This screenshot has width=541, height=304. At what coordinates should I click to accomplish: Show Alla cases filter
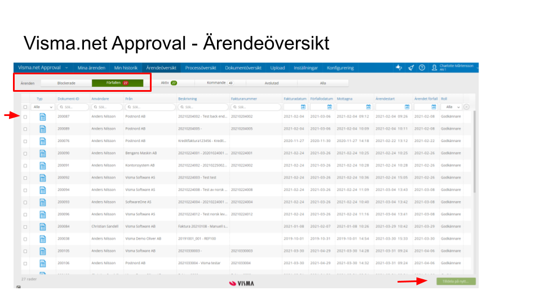coord(323,83)
